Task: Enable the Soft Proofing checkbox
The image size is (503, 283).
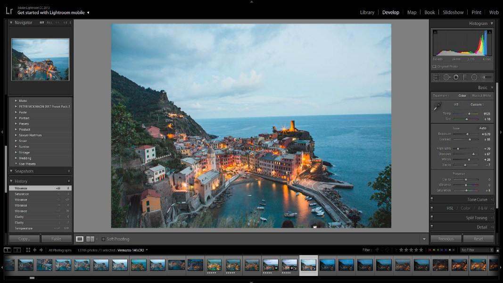Action: [x=104, y=239]
